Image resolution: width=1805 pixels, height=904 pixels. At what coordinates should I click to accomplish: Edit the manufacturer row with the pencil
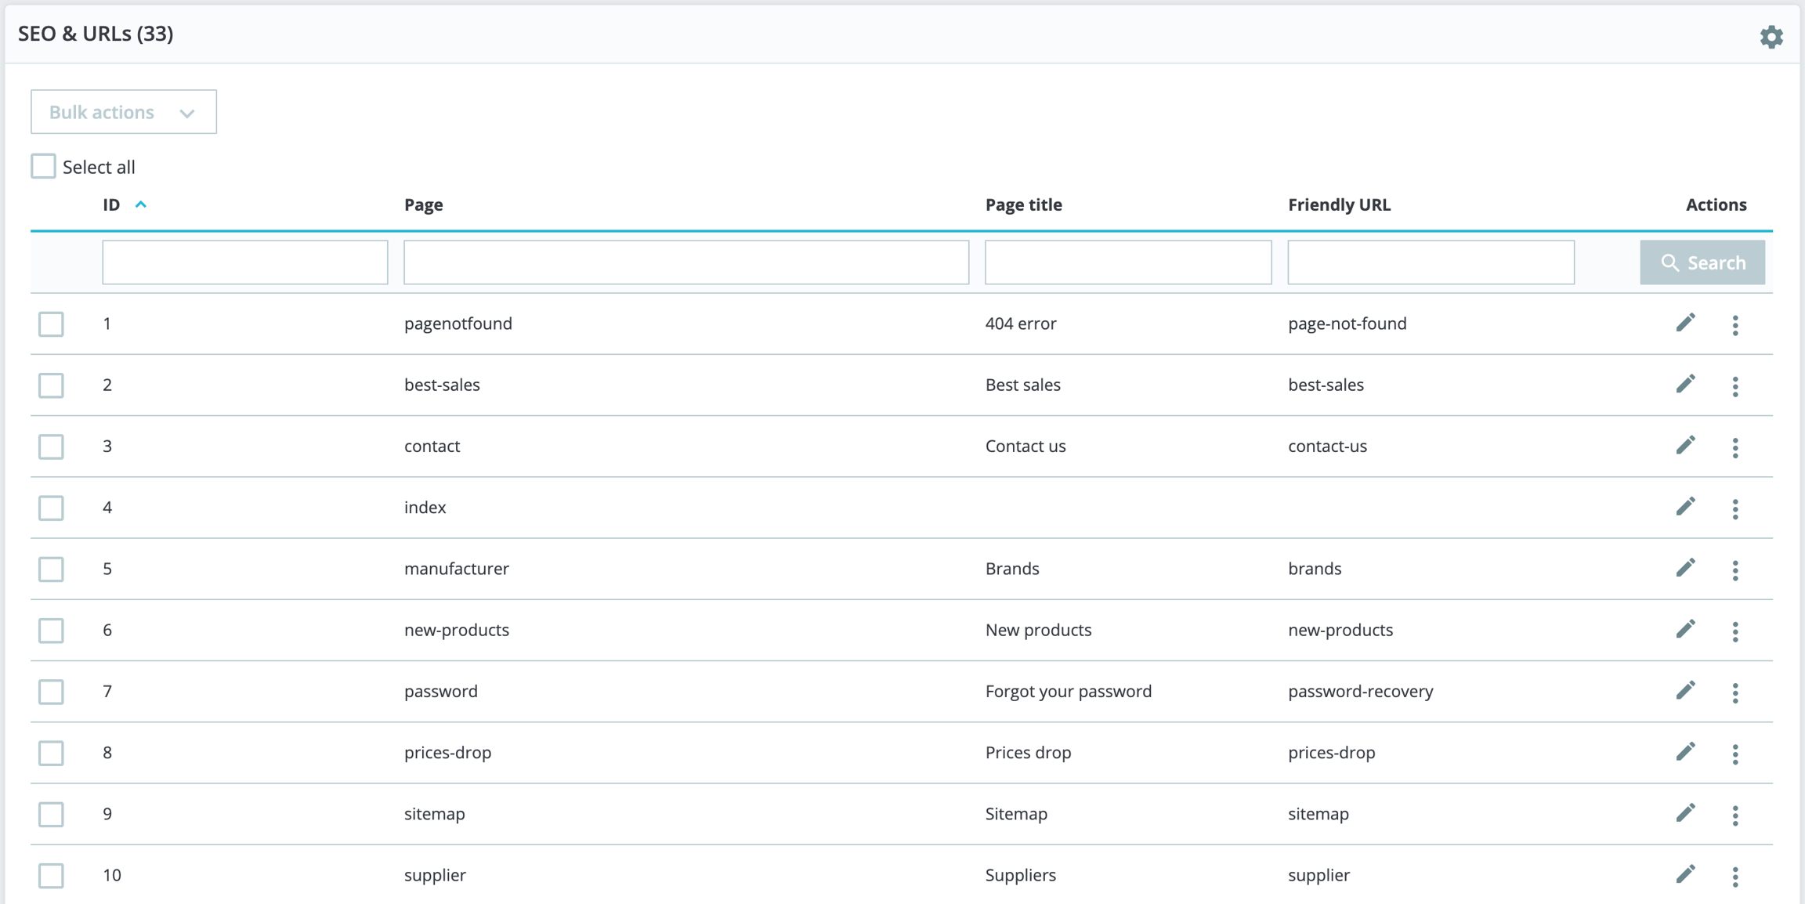point(1685,568)
